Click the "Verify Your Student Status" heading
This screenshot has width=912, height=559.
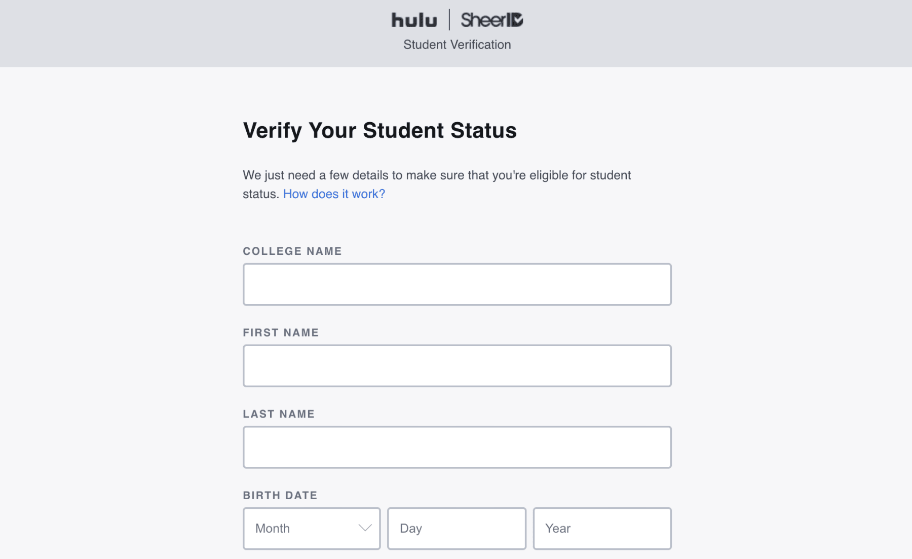379,130
